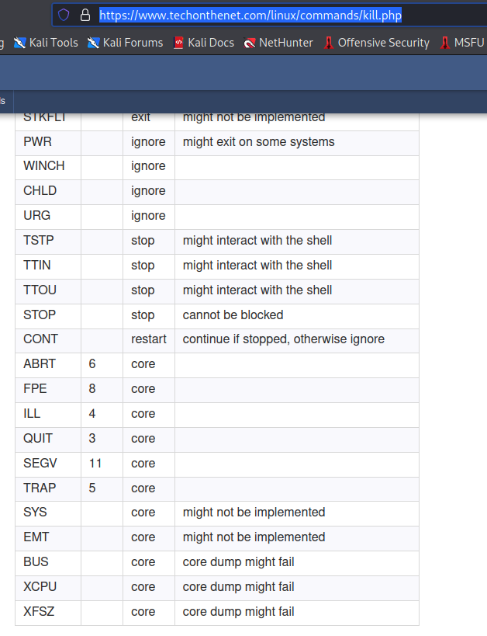
Task: Open the NetHunter bookmark
Action: [278, 43]
